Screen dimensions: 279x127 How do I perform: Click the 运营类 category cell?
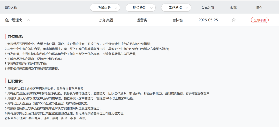click(142, 20)
